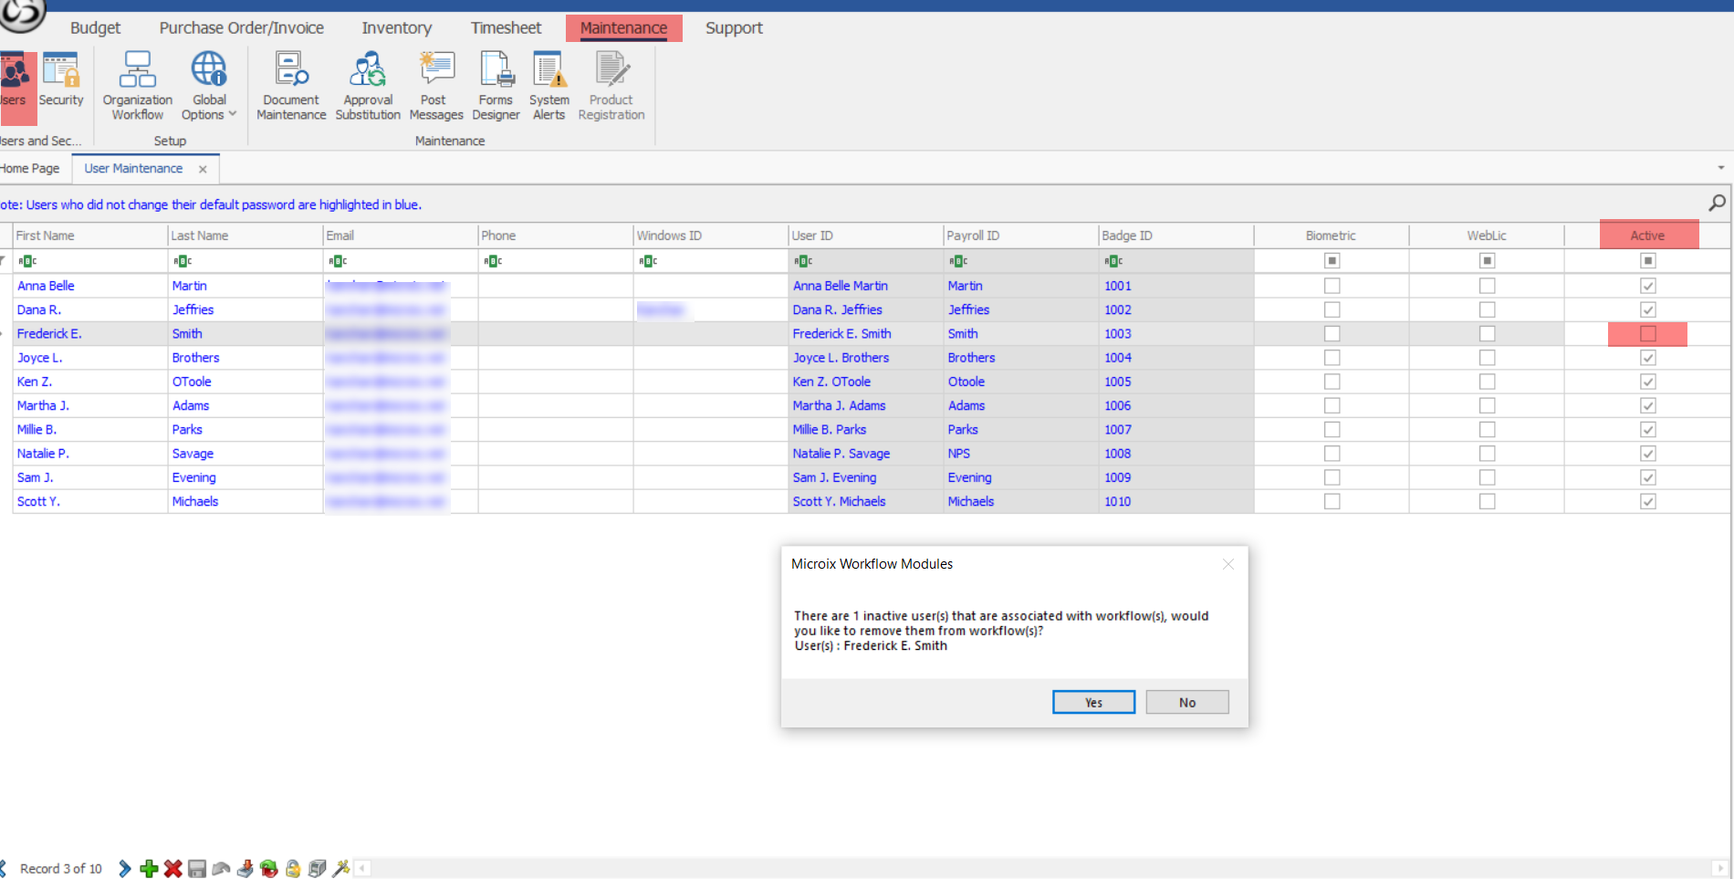1734x879 pixels.
Task: Enable Biometric for Dana R. Jeffries
Action: pyautogui.click(x=1332, y=310)
